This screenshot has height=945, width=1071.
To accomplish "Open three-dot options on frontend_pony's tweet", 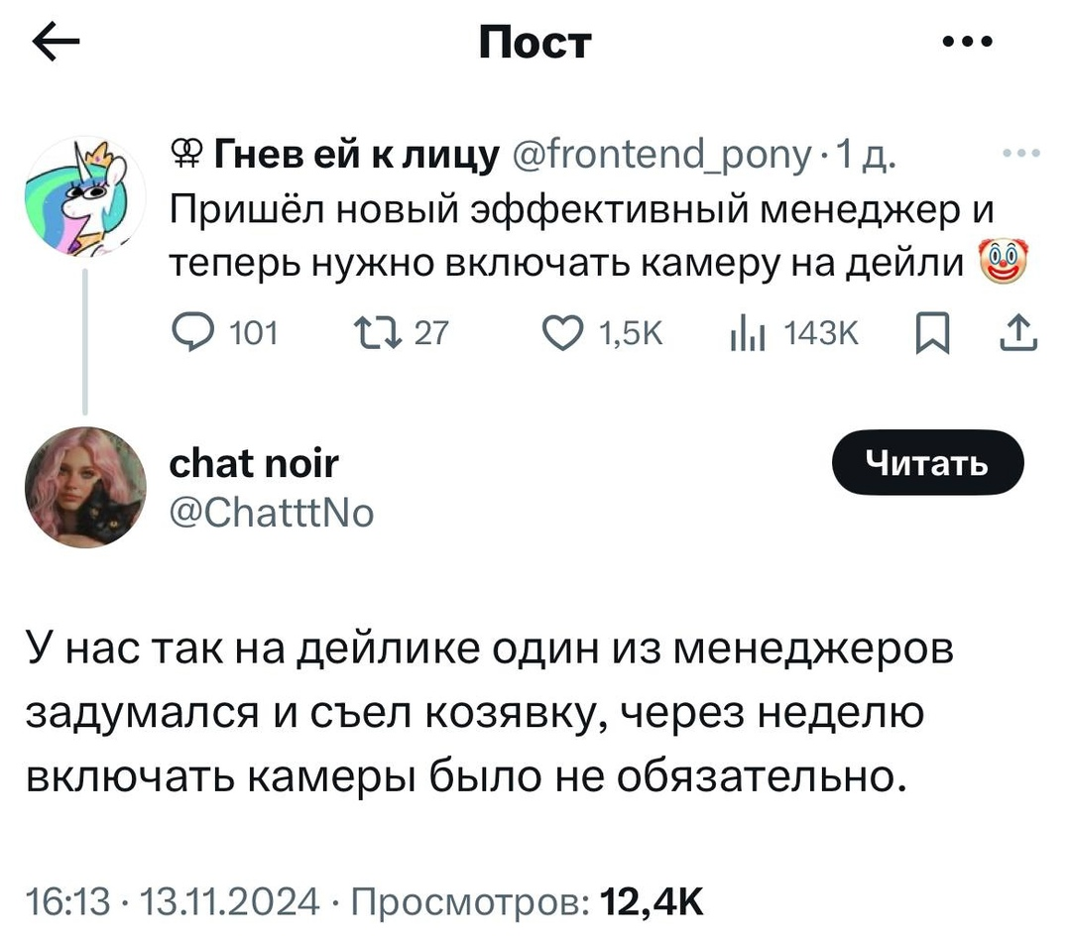I will pos(1021,154).
